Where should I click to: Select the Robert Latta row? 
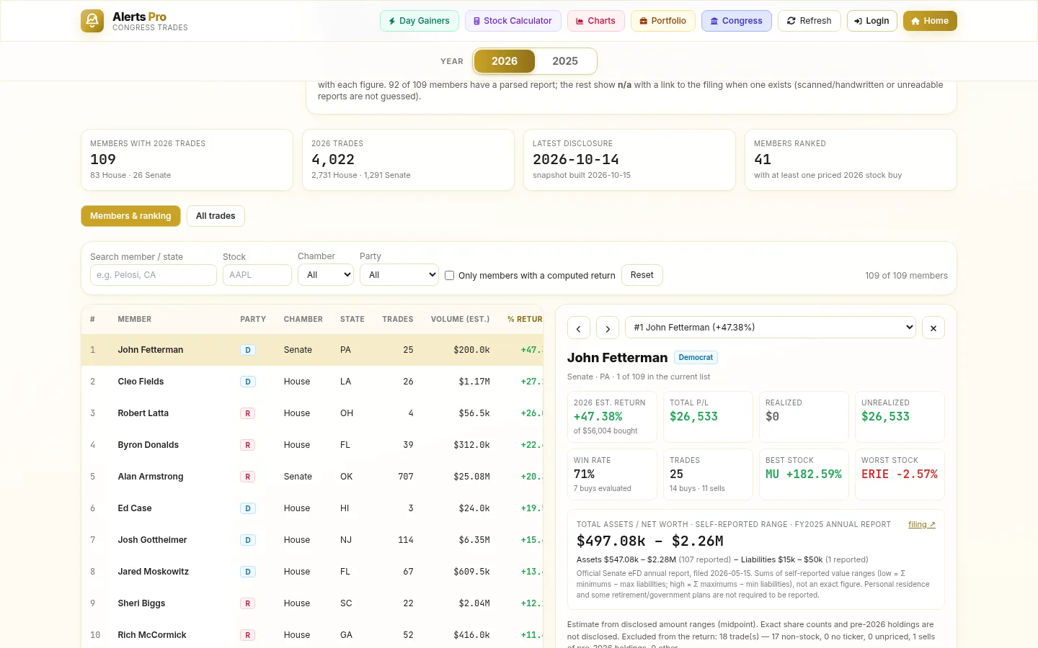(x=311, y=413)
